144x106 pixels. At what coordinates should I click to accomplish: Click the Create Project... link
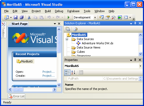click(x=49, y=76)
